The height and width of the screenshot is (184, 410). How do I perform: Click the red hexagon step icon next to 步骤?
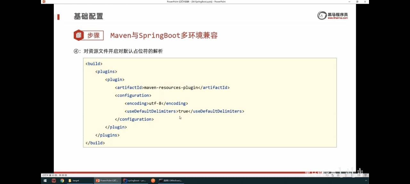coord(78,35)
